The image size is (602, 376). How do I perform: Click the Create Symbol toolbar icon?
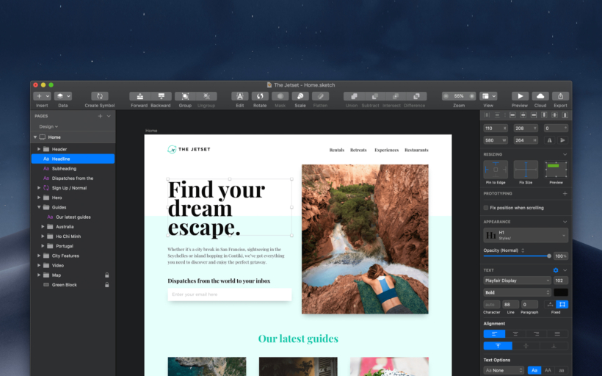point(99,96)
